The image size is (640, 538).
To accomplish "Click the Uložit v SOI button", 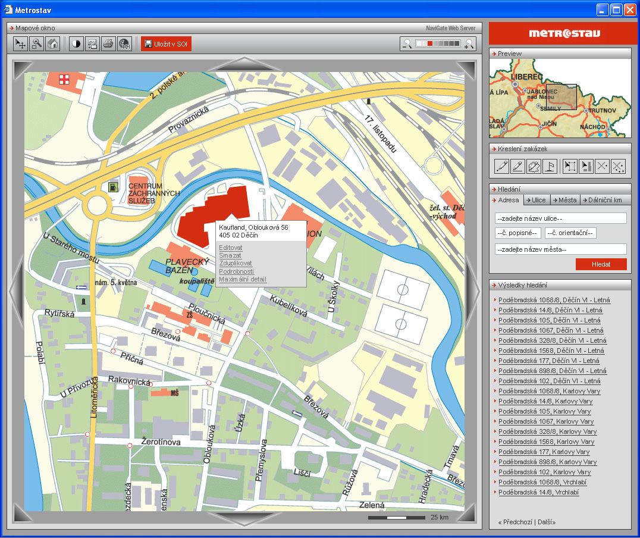I will tap(166, 43).
